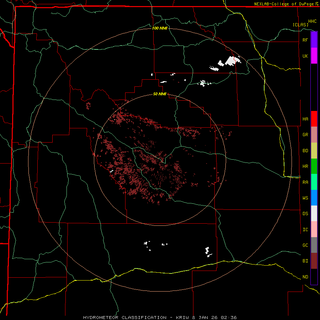Click the ND legend label

click(x=305, y=277)
